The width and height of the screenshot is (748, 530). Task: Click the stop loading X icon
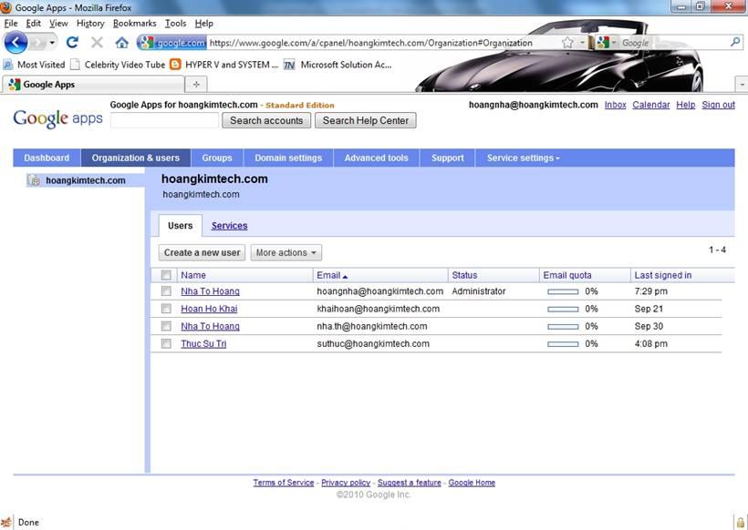click(x=97, y=43)
